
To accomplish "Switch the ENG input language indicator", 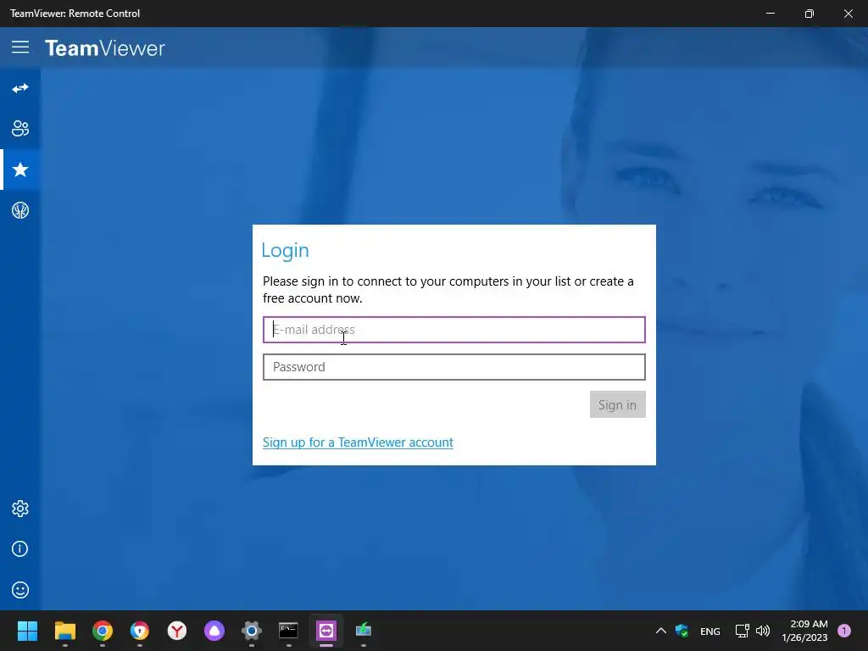I will point(710,631).
